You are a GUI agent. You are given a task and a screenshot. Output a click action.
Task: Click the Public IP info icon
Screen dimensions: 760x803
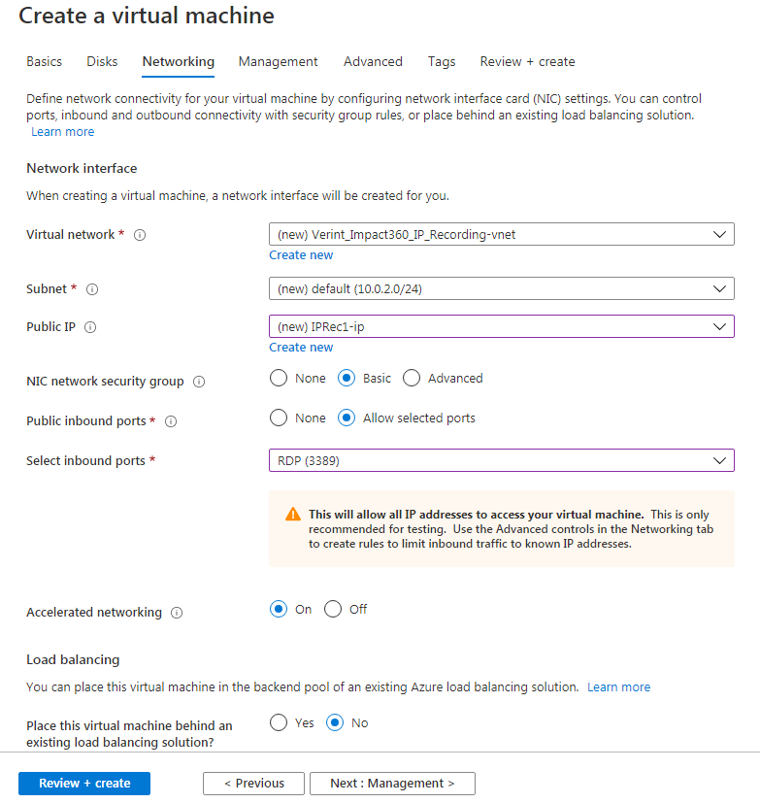click(92, 326)
